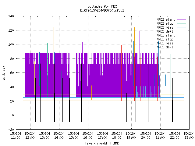
Task: Click the 'Time (yymmdd HH:MM)' x-axis label
Action: pos(102,143)
